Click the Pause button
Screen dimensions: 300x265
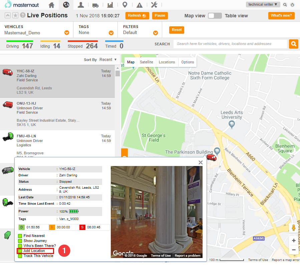pyautogui.click(x=160, y=16)
